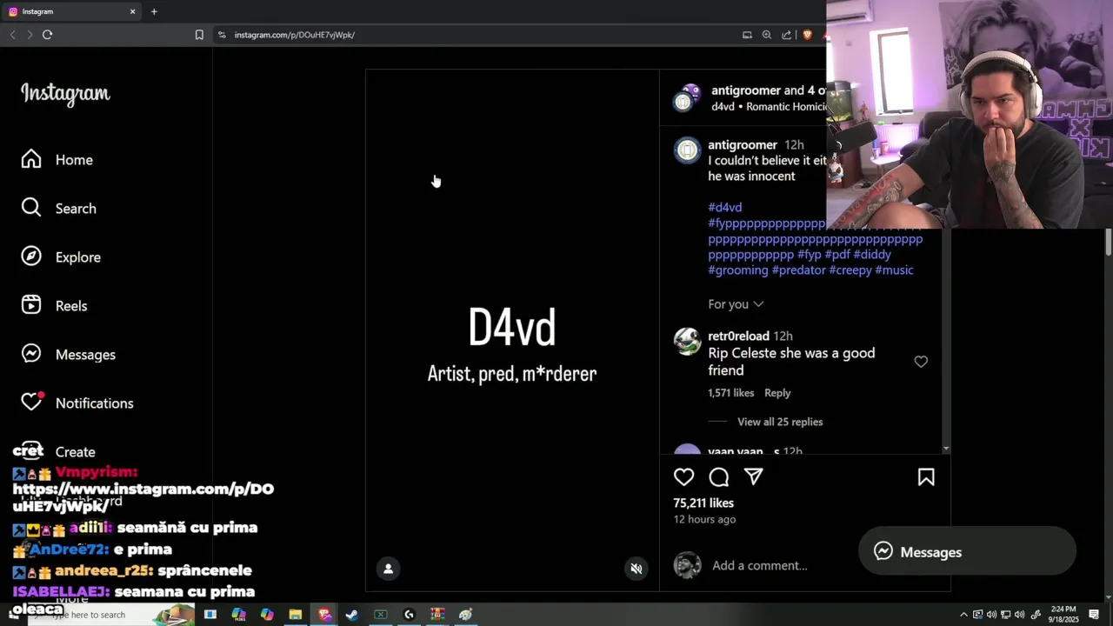Screen dimensions: 1113x626
Task: Go back with browser back arrow
Action: 12,35
